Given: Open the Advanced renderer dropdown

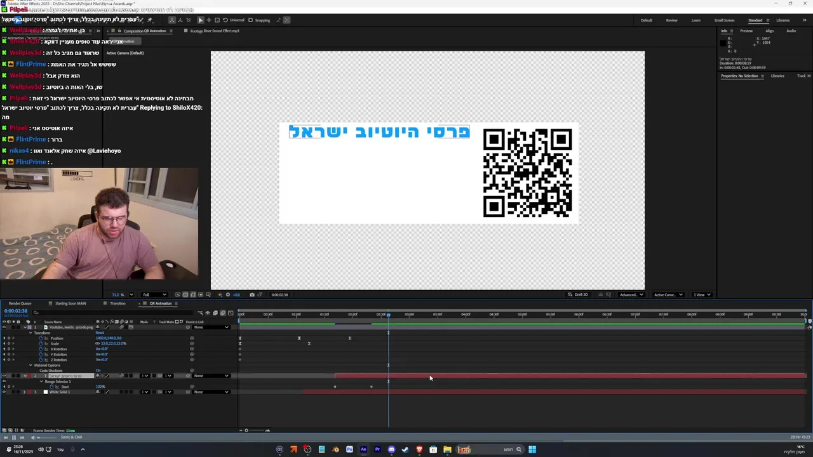Looking at the screenshot, I should coord(631,295).
